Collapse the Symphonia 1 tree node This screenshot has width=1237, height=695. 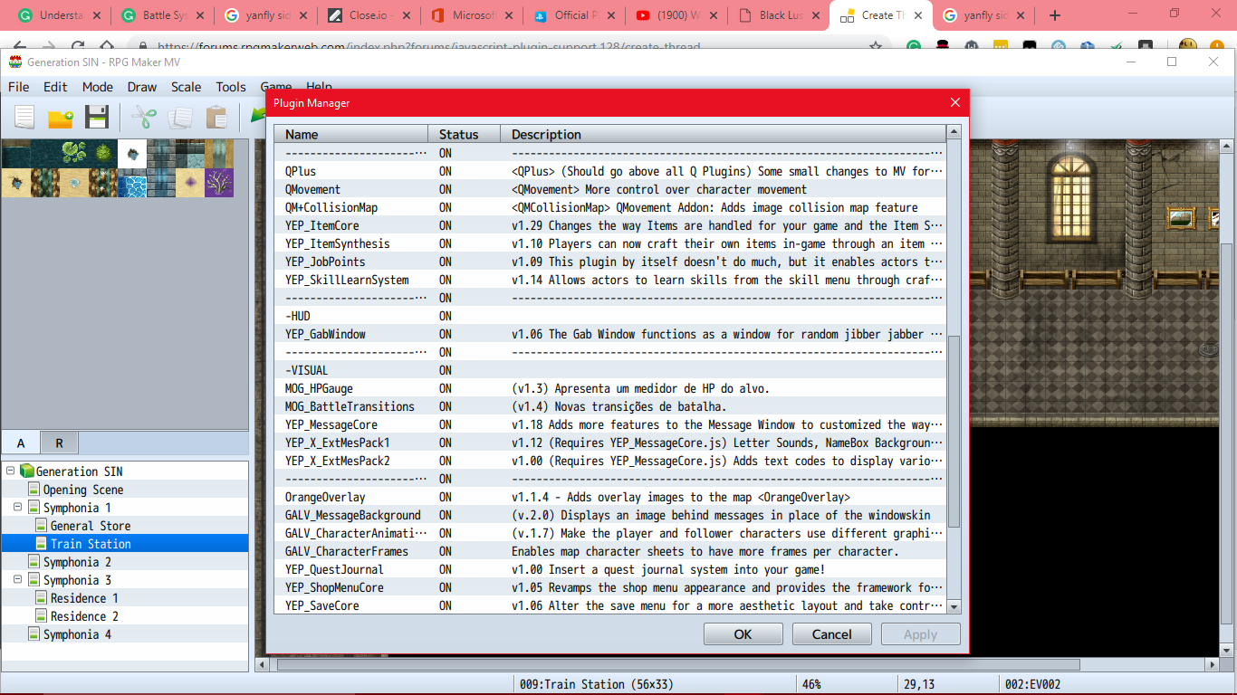[x=18, y=507]
